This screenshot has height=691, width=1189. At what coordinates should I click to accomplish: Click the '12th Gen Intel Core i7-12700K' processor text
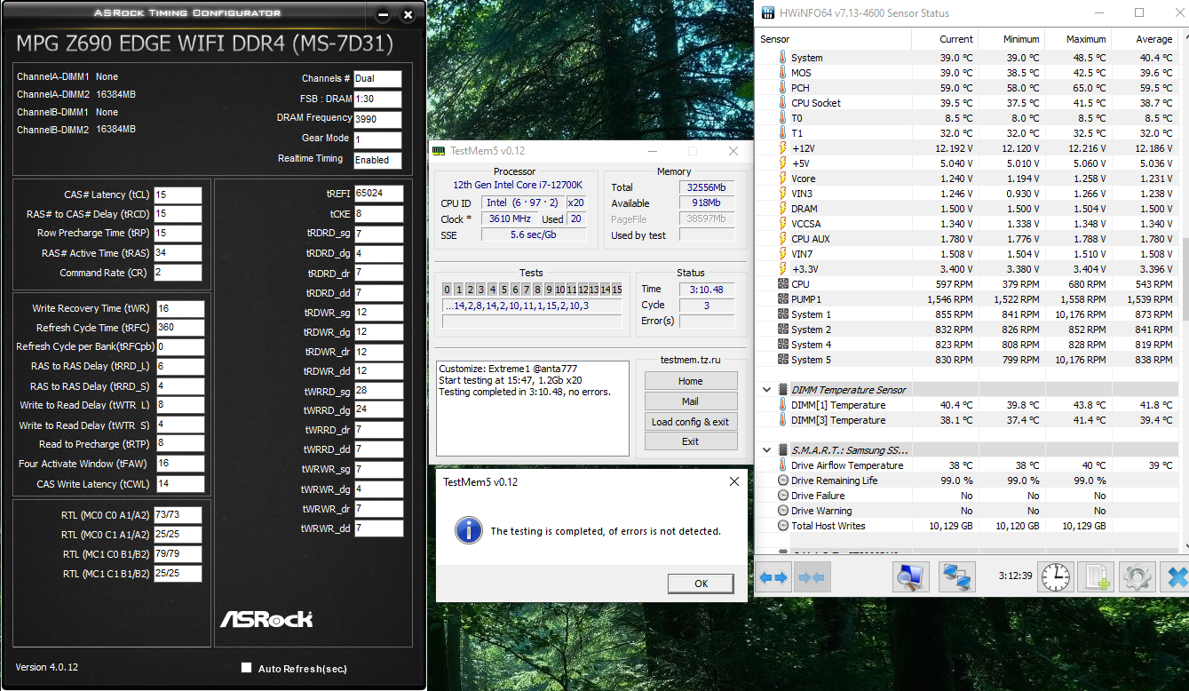[518, 185]
